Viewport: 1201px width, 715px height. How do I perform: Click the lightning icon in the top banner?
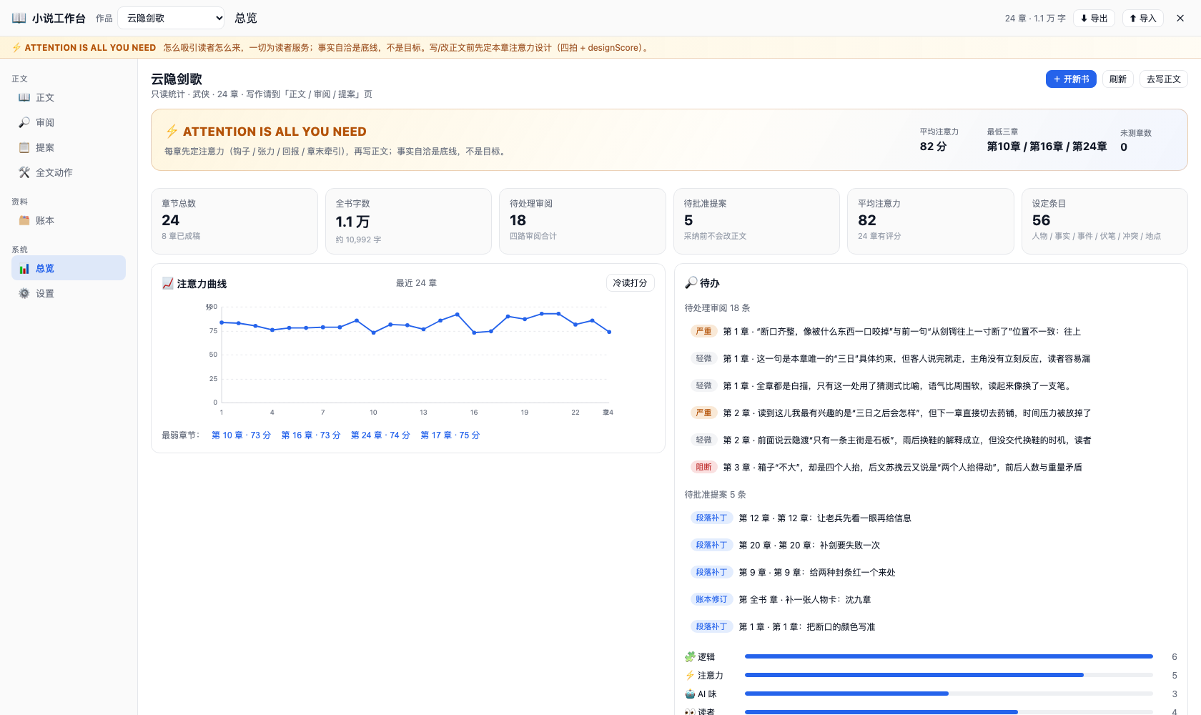tap(16, 47)
